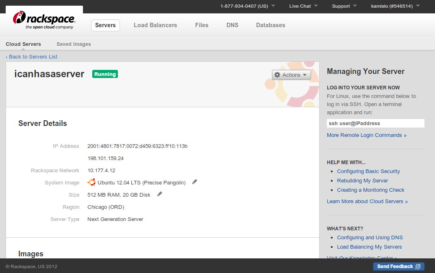Edit System Image with pencil icon

tap(195, 182)
